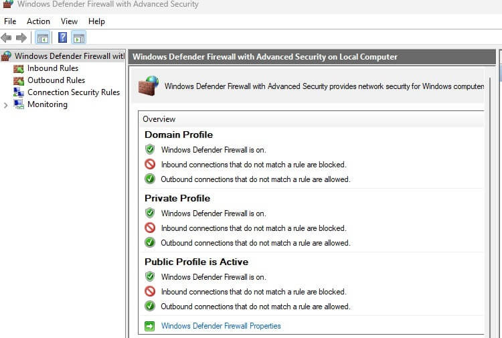Click the green allowed check icon under Private Profile
The image size is (502, 338).
pos(150,242)
